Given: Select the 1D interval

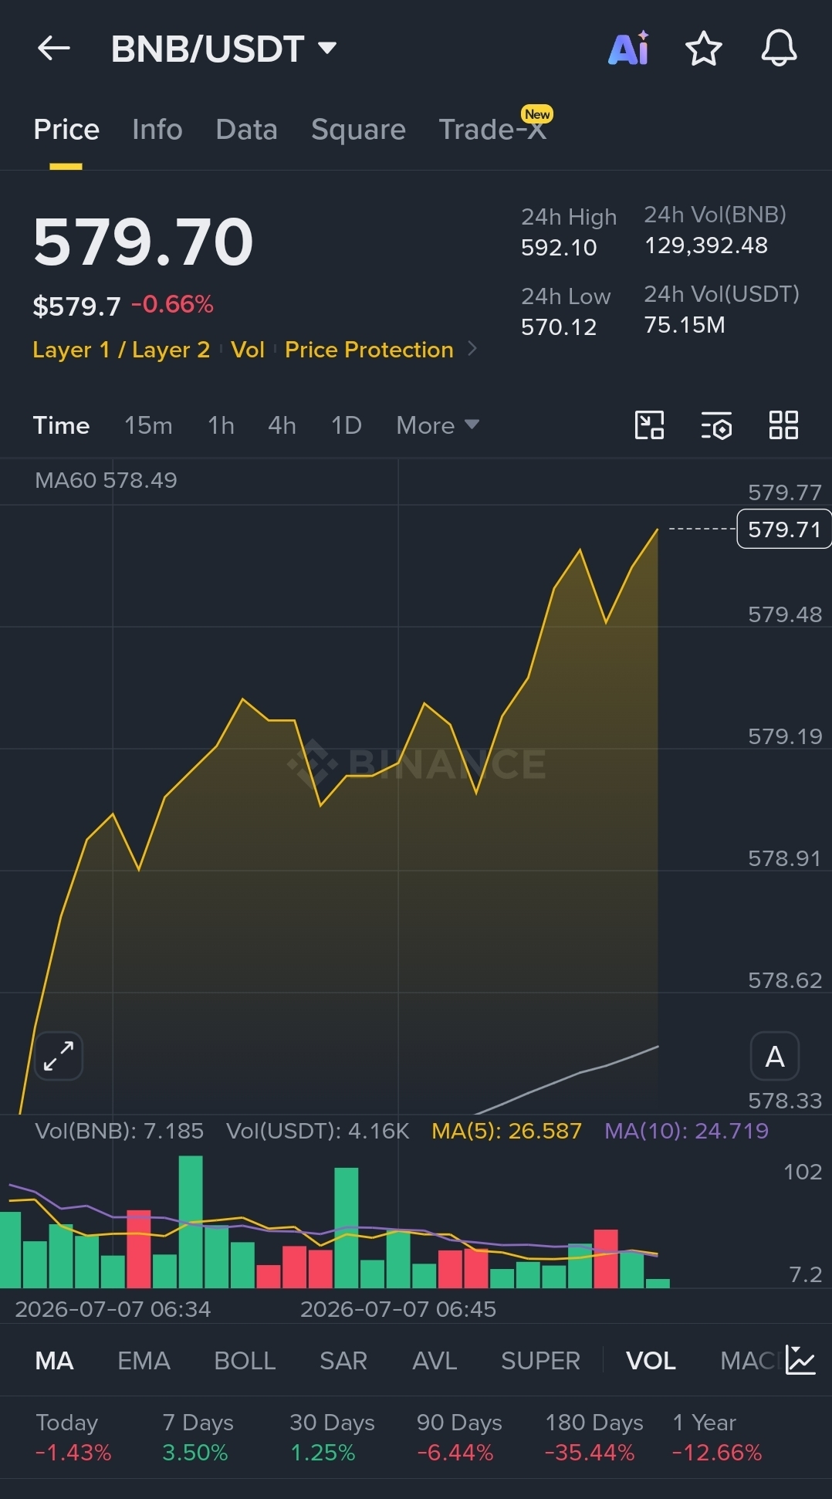Looking at the screenshot, I should point(346,425).
